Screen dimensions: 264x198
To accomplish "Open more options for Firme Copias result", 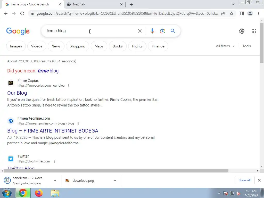I will [x=69, y=86].
